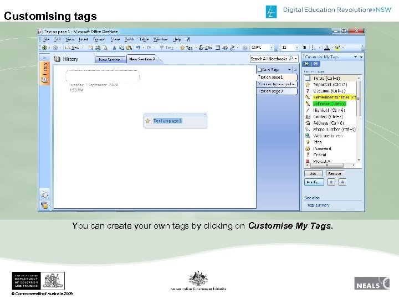Select the 'Text on page 1' page tab
This screenshot has height=299, width=399.
(x=277, y=77)
